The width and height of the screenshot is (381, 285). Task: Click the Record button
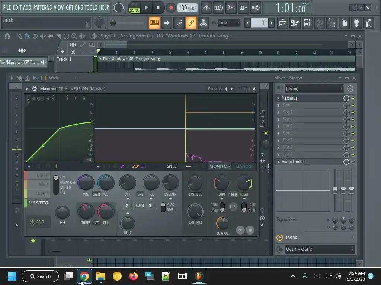pyautogui.click(x=171, y=8)
